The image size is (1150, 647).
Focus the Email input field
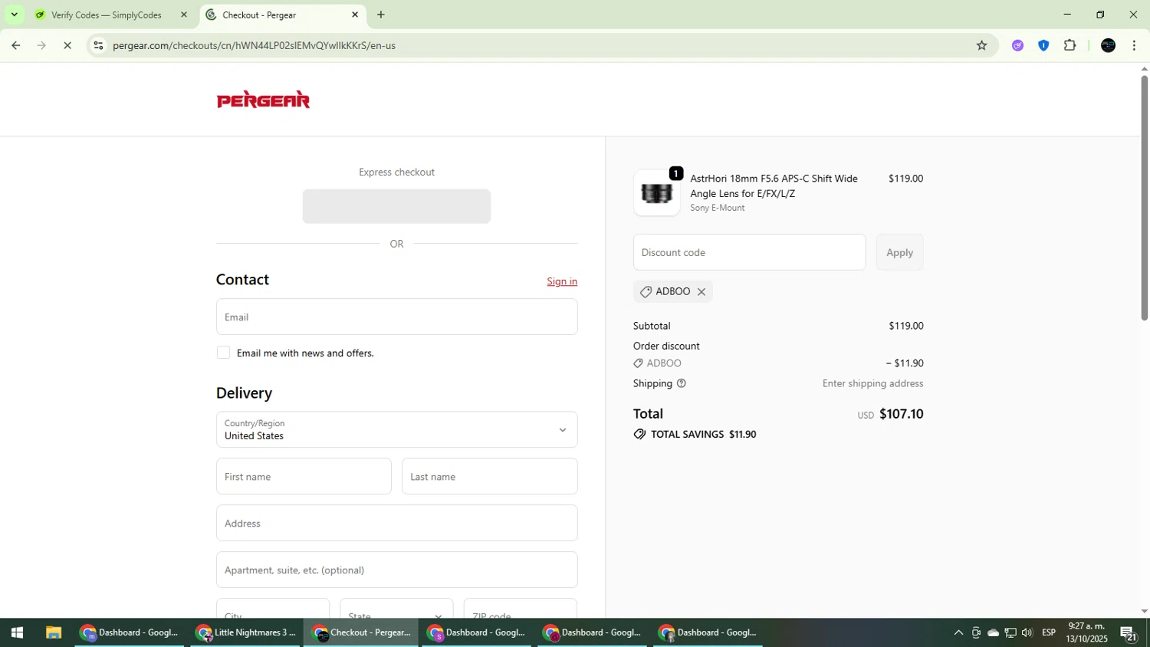[396, 317]
